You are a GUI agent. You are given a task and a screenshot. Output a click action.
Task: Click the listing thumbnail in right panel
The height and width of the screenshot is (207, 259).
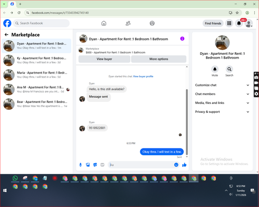pyautogui.click(x=222, y=42)
